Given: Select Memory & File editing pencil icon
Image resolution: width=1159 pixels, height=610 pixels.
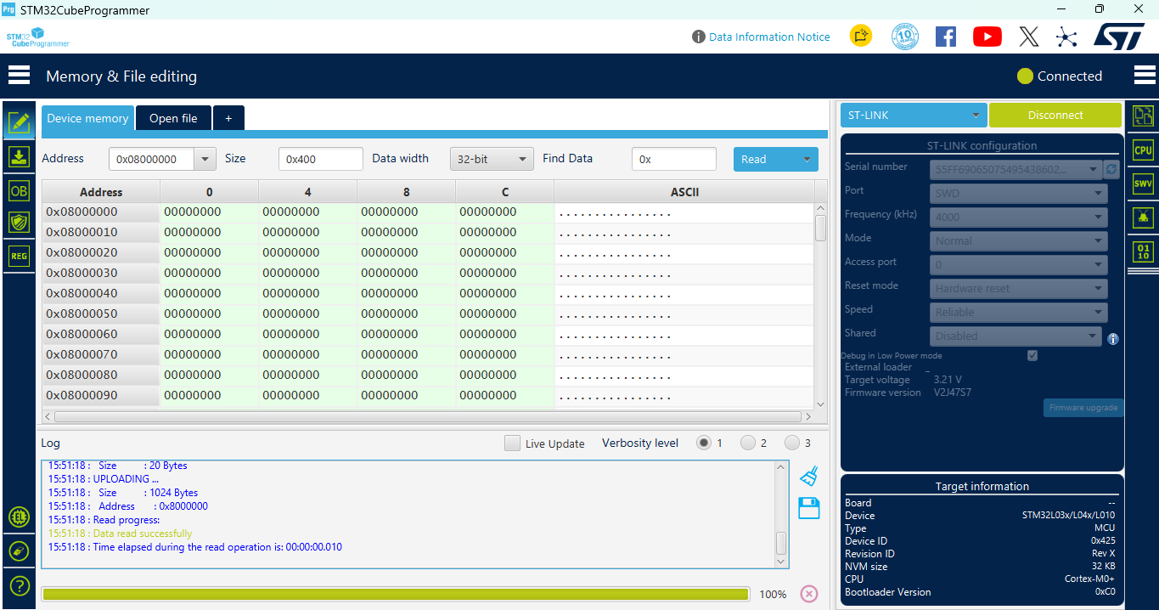Looking at the screenshot, I should click(x=19, y=123).
